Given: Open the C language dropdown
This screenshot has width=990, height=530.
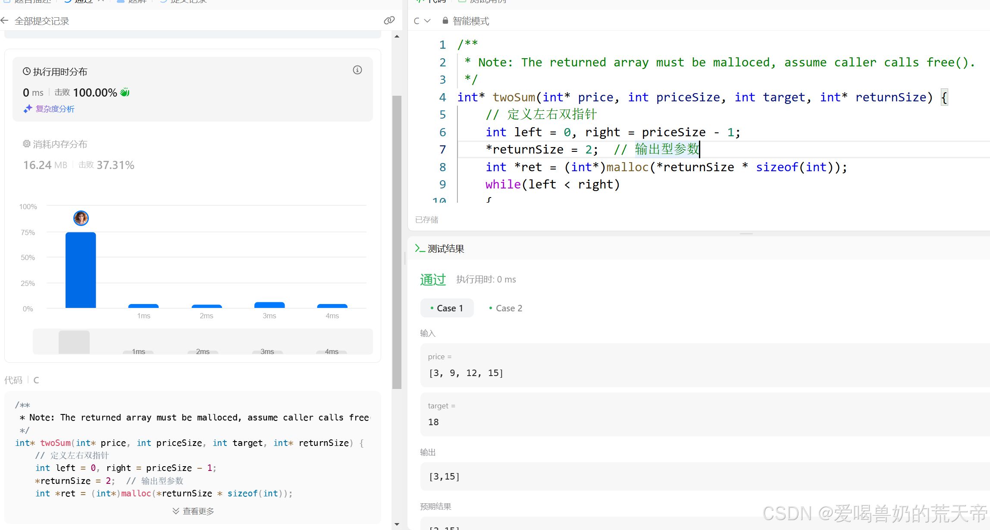Looking at the screenshot, I should click(422, 21).
